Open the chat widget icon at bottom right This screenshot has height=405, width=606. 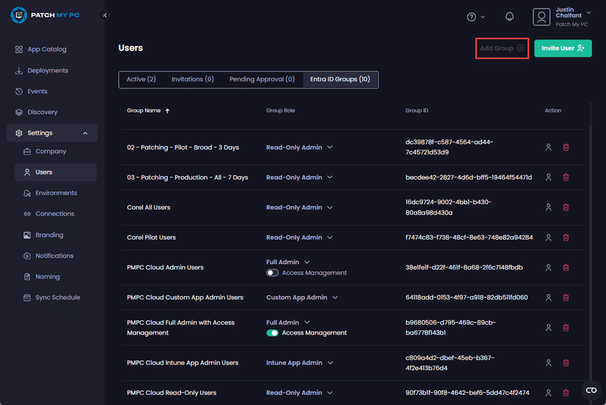click(x=590, y=390)
